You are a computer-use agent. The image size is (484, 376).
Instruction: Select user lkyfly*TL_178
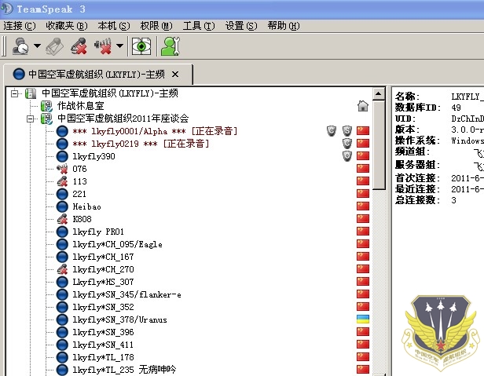[103, 357]
